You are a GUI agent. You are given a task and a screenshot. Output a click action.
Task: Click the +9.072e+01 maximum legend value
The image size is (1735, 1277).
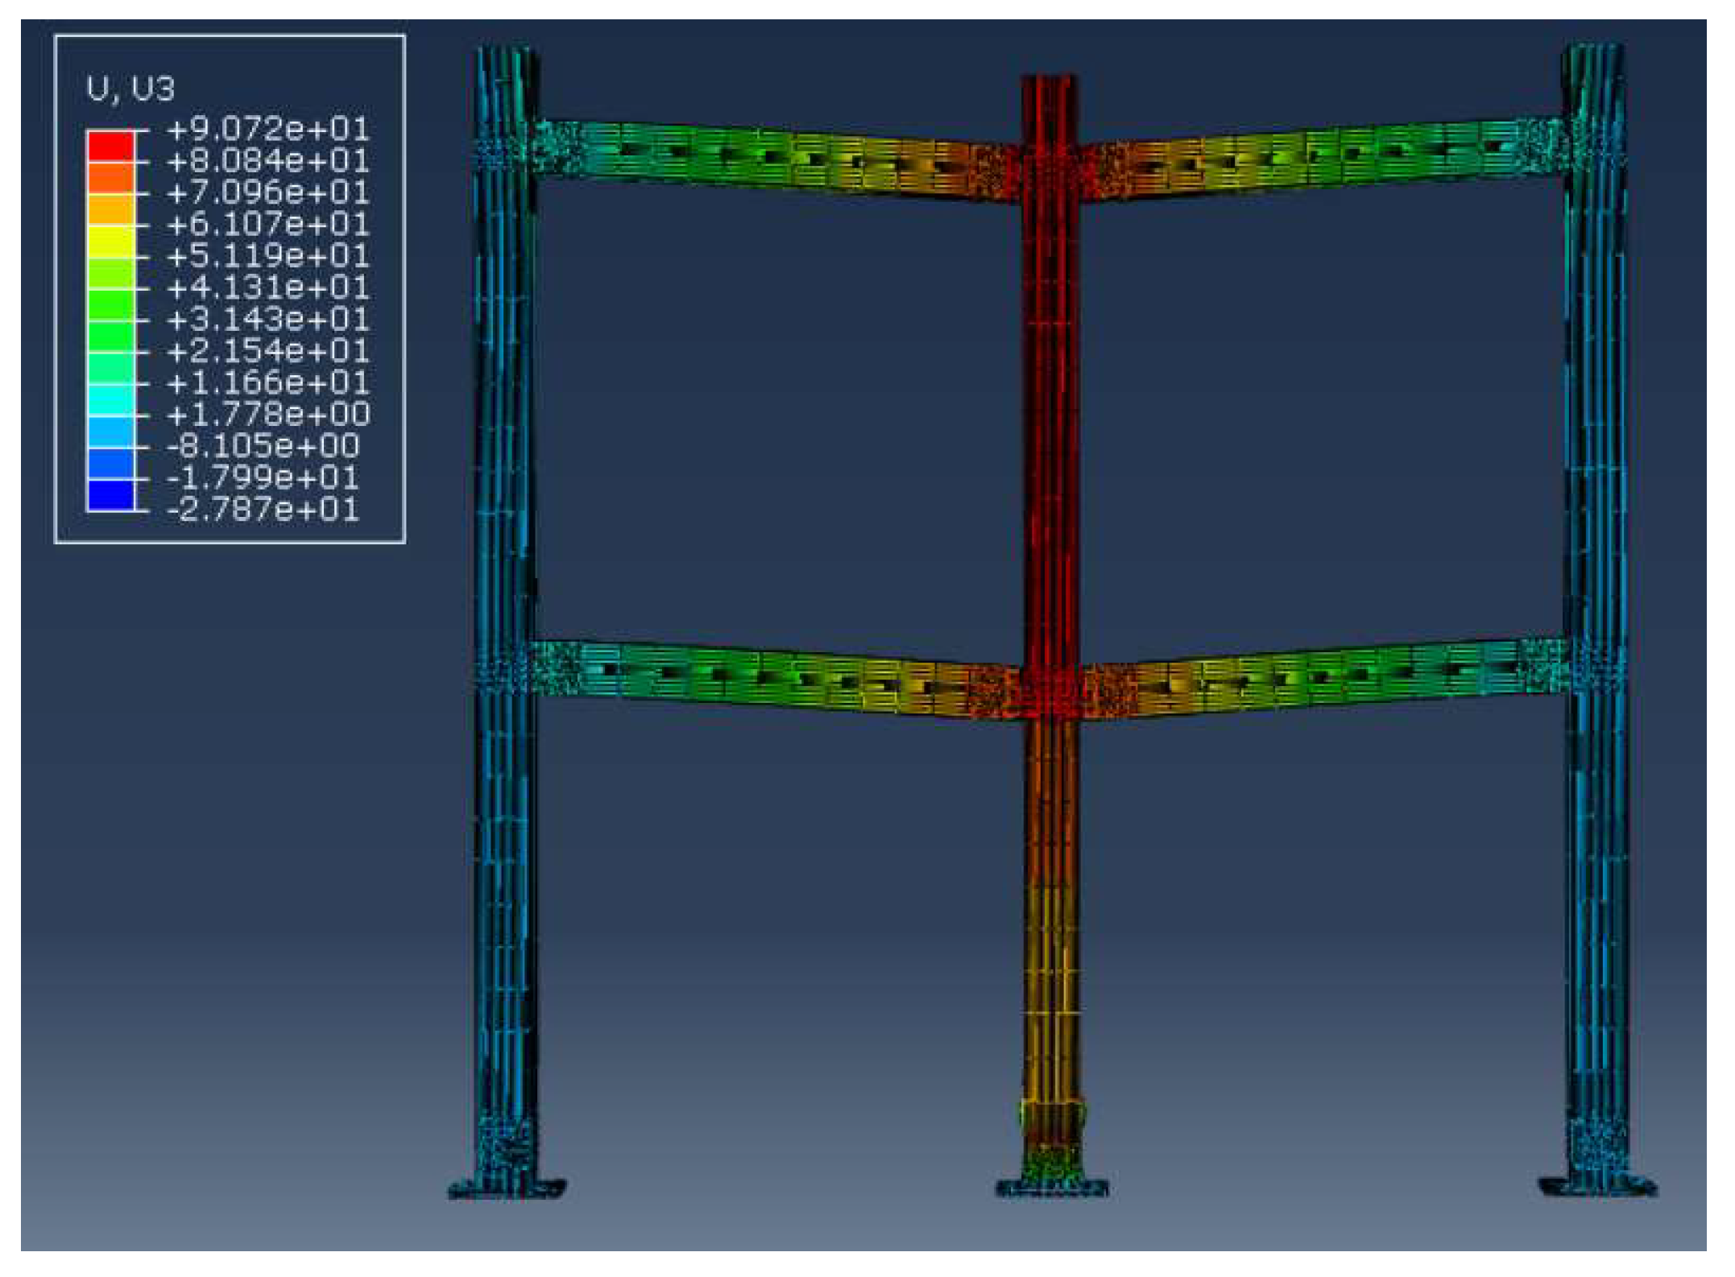[267, 129]
